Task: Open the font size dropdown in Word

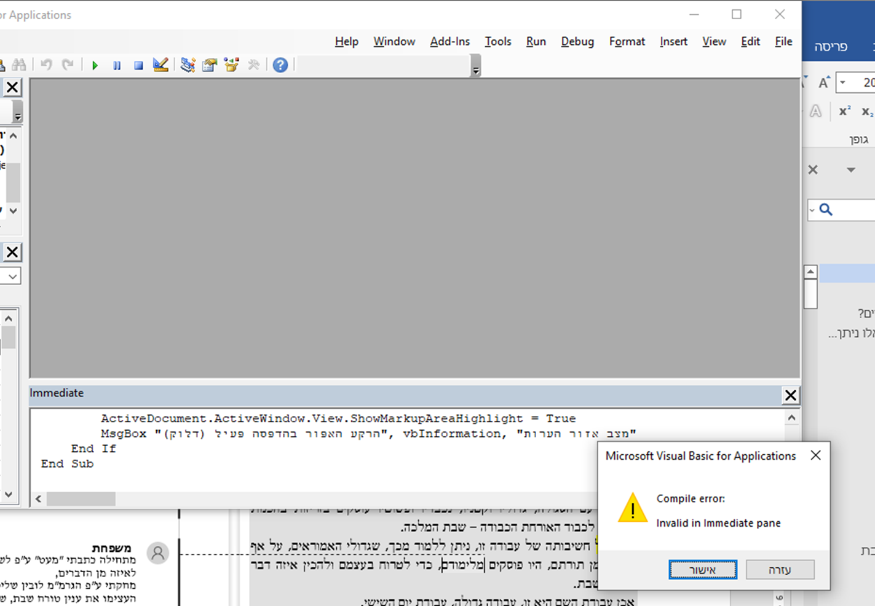Action: coord(843,82)
